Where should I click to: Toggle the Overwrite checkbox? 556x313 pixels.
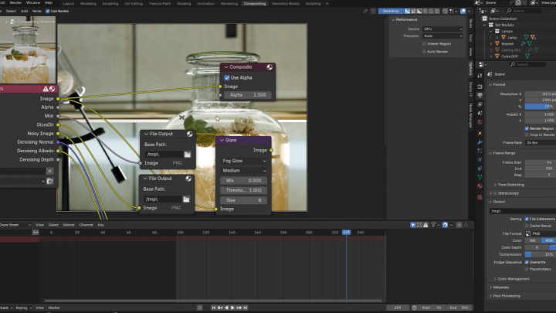(527, 262)
